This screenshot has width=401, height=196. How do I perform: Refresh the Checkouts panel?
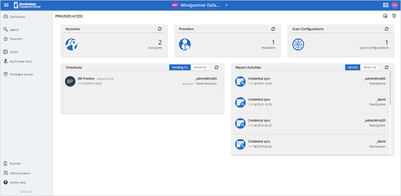pos(216,67)
